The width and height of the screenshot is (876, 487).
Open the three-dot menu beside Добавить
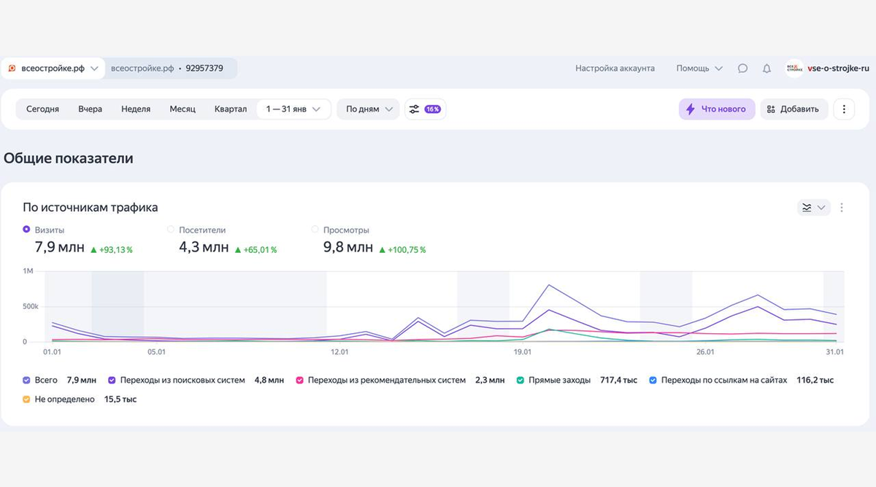point(844,109)
